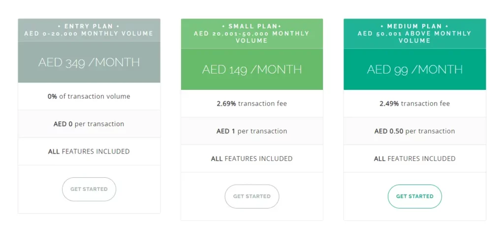The height and width of the screenshot is (242, 504).
Task: Click the AED 349 /MONTH price
Action: pos(89,62)
